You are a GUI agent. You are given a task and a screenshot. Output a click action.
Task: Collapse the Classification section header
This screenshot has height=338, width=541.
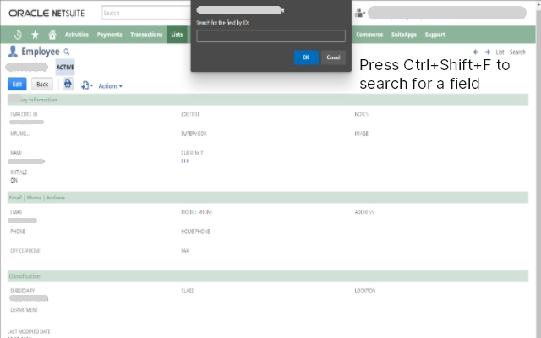[x=268, y=276]
